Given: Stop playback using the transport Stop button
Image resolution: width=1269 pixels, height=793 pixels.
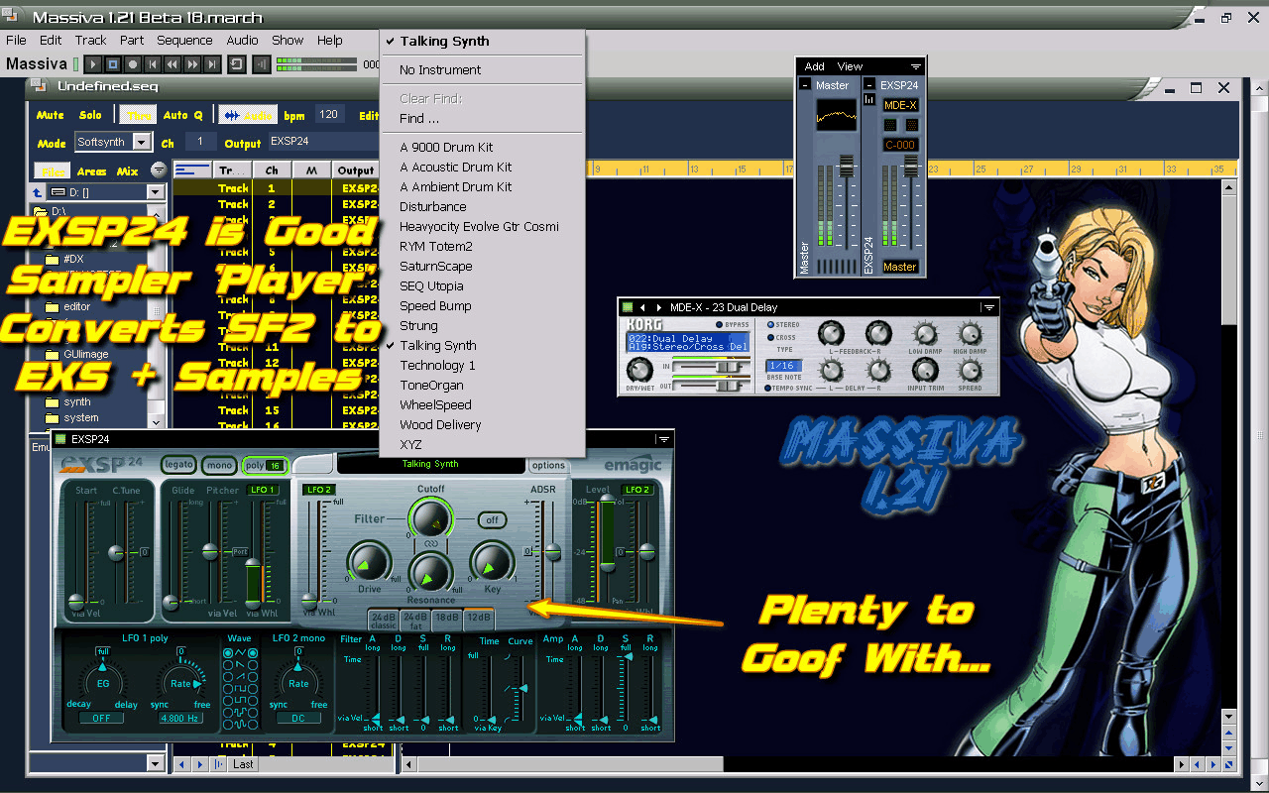Looking at the screenshot, I should [113, 64].
